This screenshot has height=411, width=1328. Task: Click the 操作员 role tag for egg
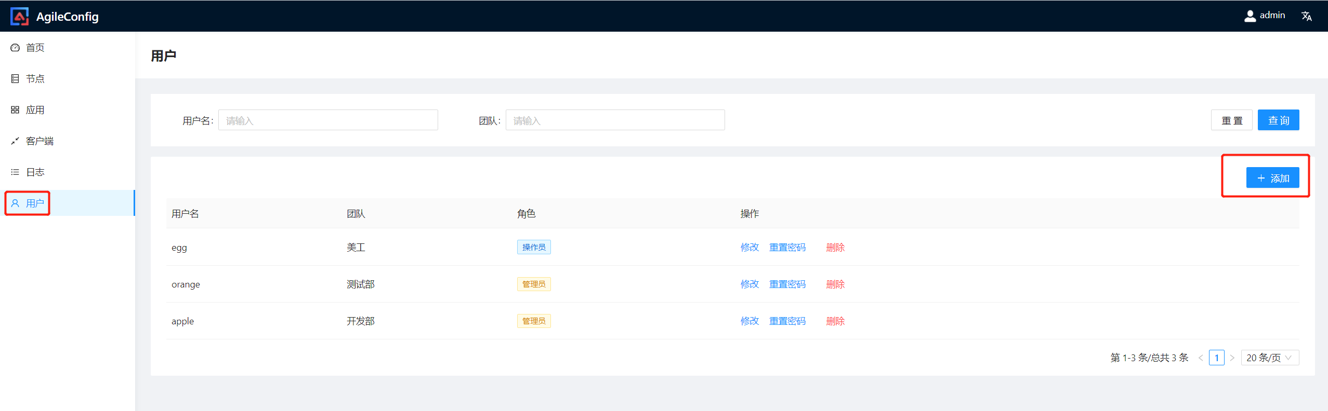[x=534, y=247]
